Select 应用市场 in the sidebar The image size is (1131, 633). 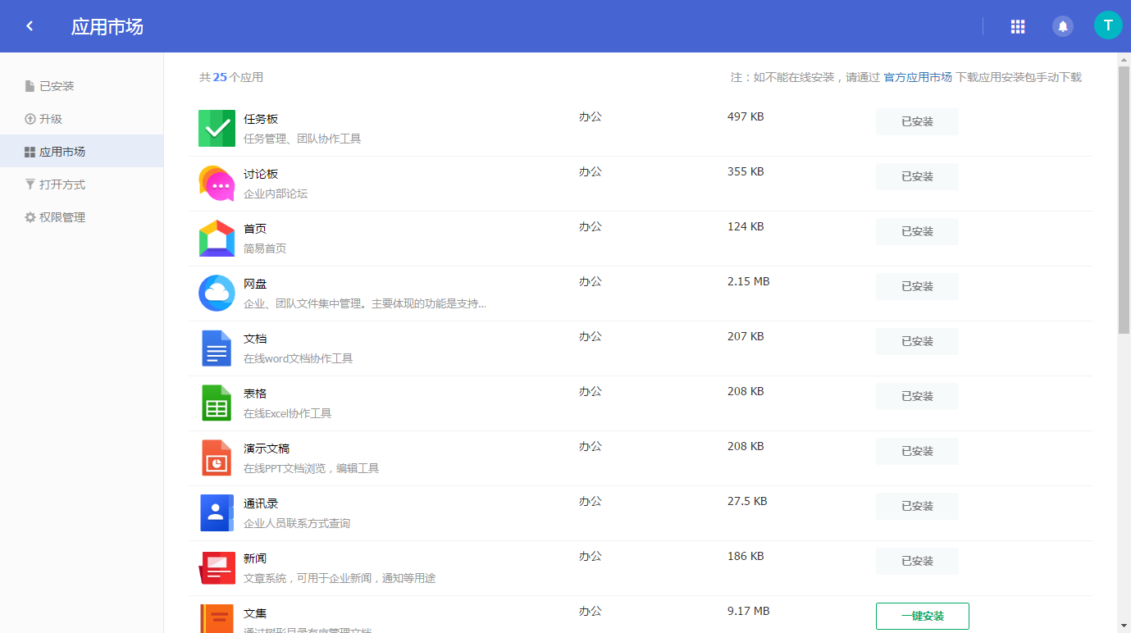[81, 152]
